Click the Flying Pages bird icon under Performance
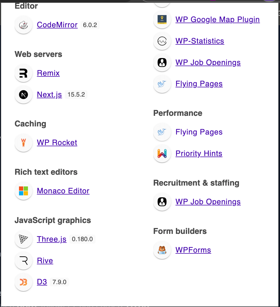 162,132
